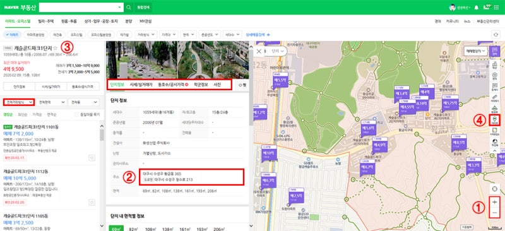Click the 동호수/공시가격 button under price summary
505x231 pixels.
pyautogui.click(x=83, y=86)
